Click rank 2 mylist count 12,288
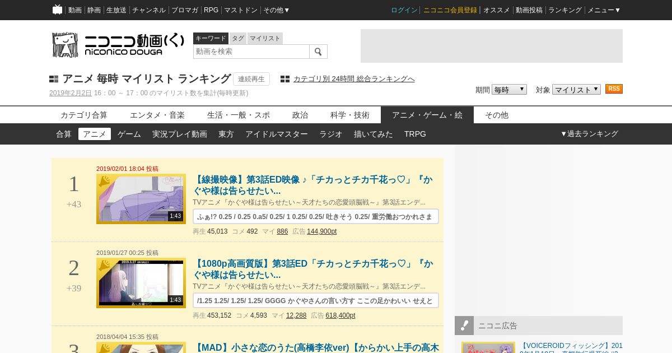The image size is (672, 353). tap(296, 315)
